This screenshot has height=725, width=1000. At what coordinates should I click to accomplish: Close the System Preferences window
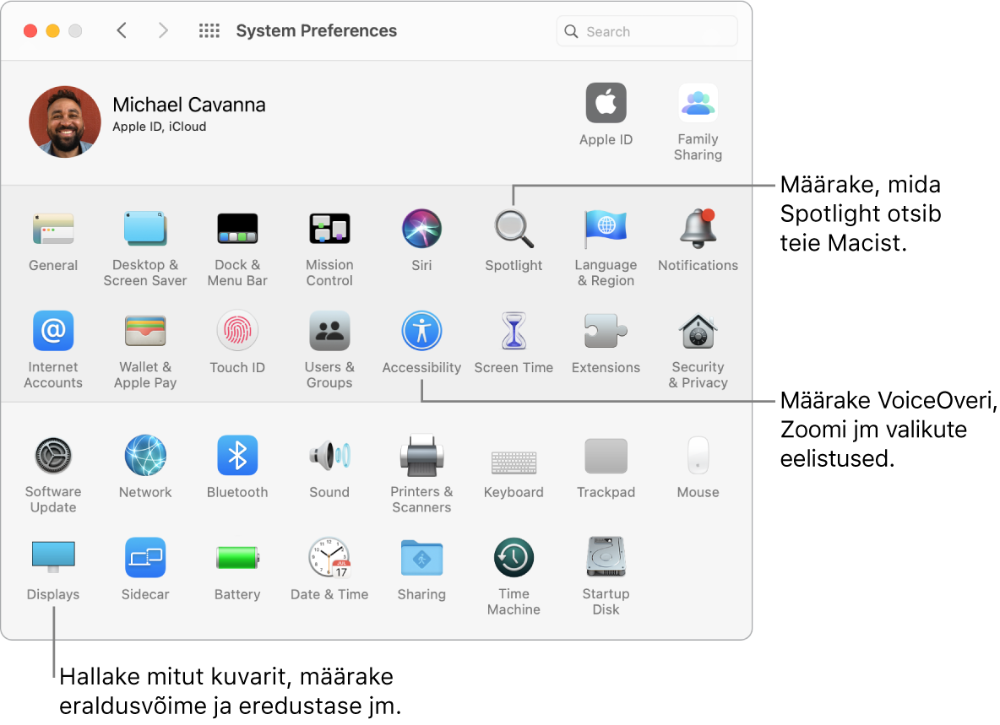click(30, 31)
